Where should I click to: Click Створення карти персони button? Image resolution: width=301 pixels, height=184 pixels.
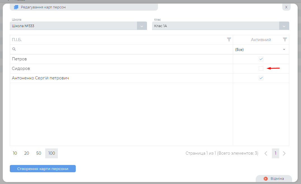coord(43,169)
